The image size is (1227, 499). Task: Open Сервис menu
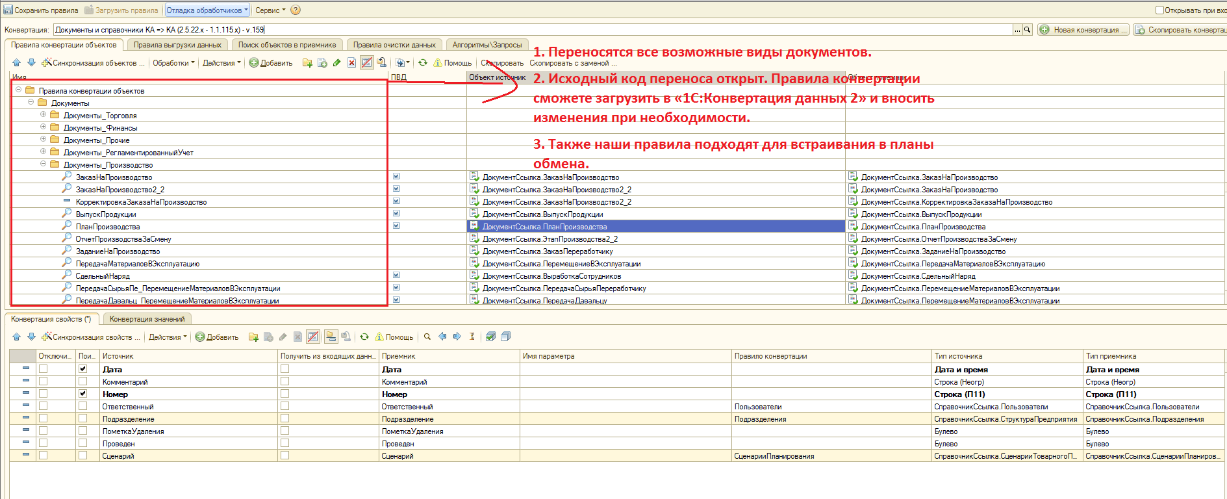pos(270,10)
